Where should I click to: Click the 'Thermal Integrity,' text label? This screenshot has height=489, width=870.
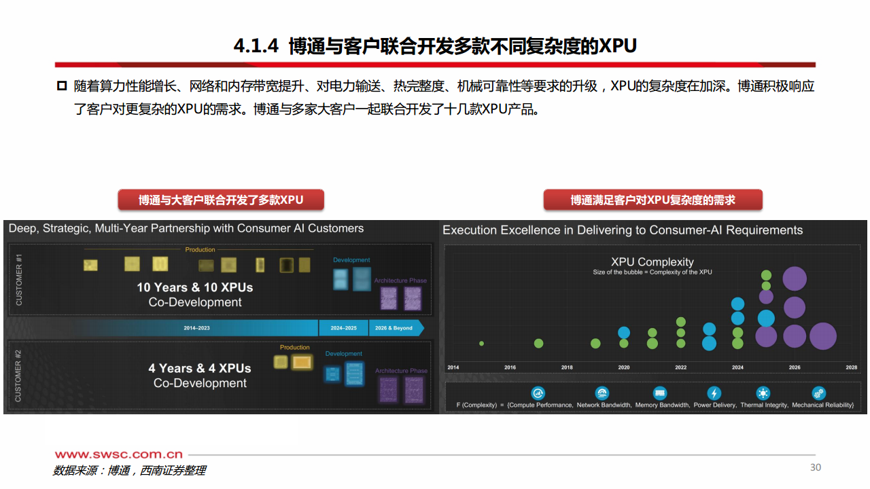pos(764,405)
